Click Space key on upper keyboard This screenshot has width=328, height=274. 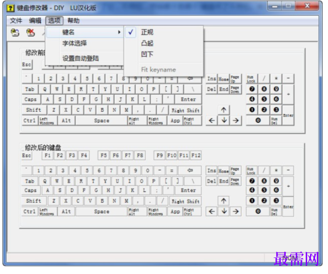click(102, 120)
